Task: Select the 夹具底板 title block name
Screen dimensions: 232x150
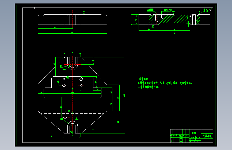Action: pyautogui.click(x=207, y=136)
